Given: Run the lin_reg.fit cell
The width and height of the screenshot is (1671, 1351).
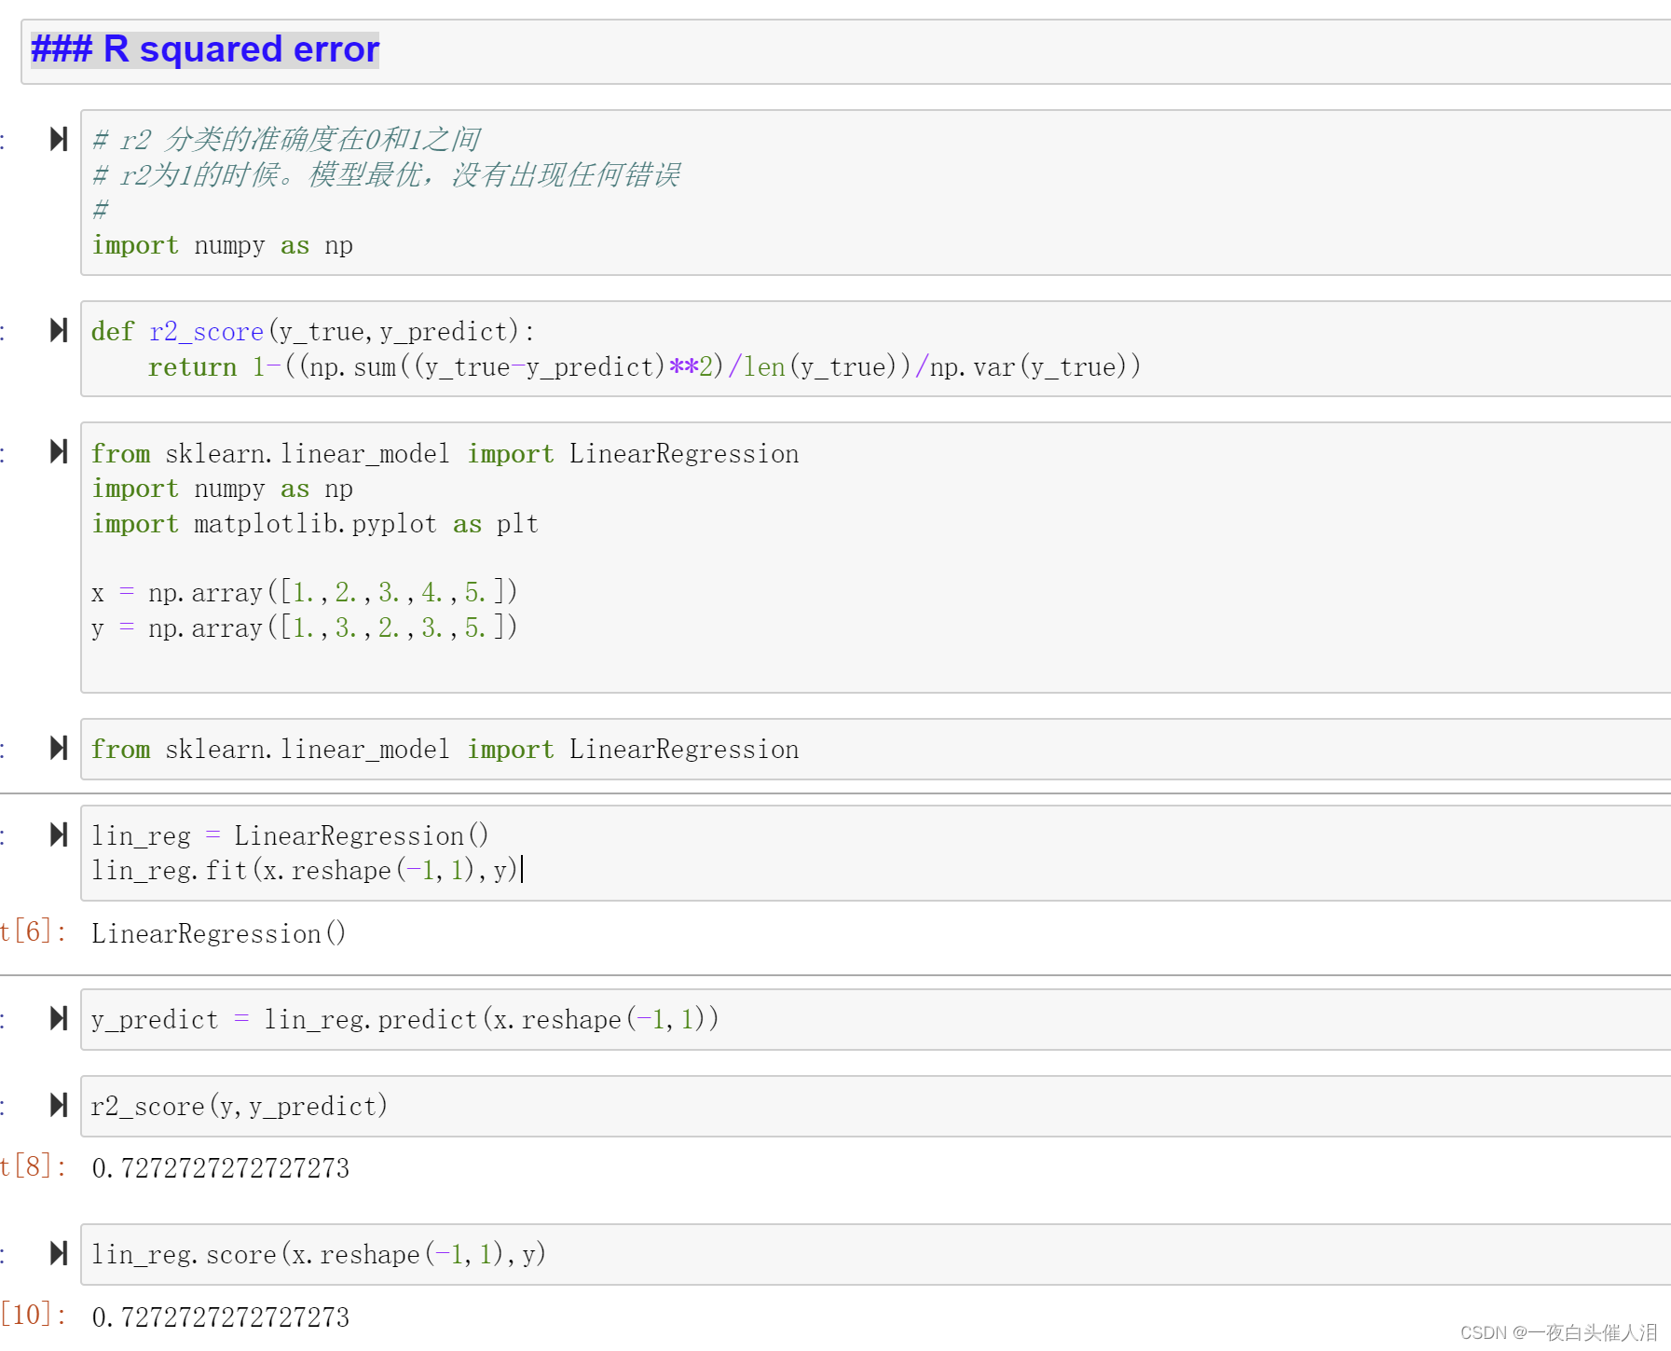Looking at the screenshot, I should coord(59,834).
